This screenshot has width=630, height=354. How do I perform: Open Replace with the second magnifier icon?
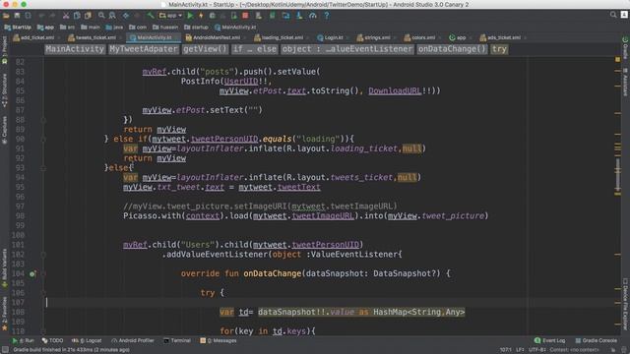pos(112,16)
